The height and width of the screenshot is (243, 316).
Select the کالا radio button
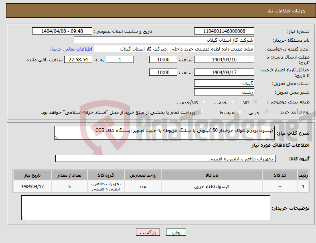(255, 102)
